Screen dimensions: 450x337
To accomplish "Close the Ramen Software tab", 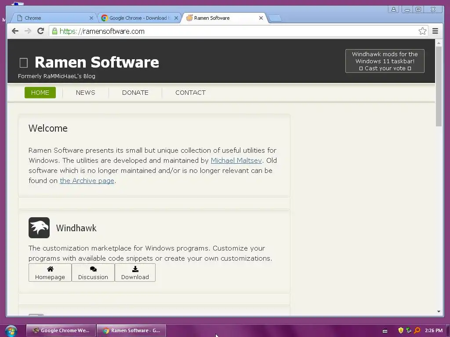I will point(261,18).
